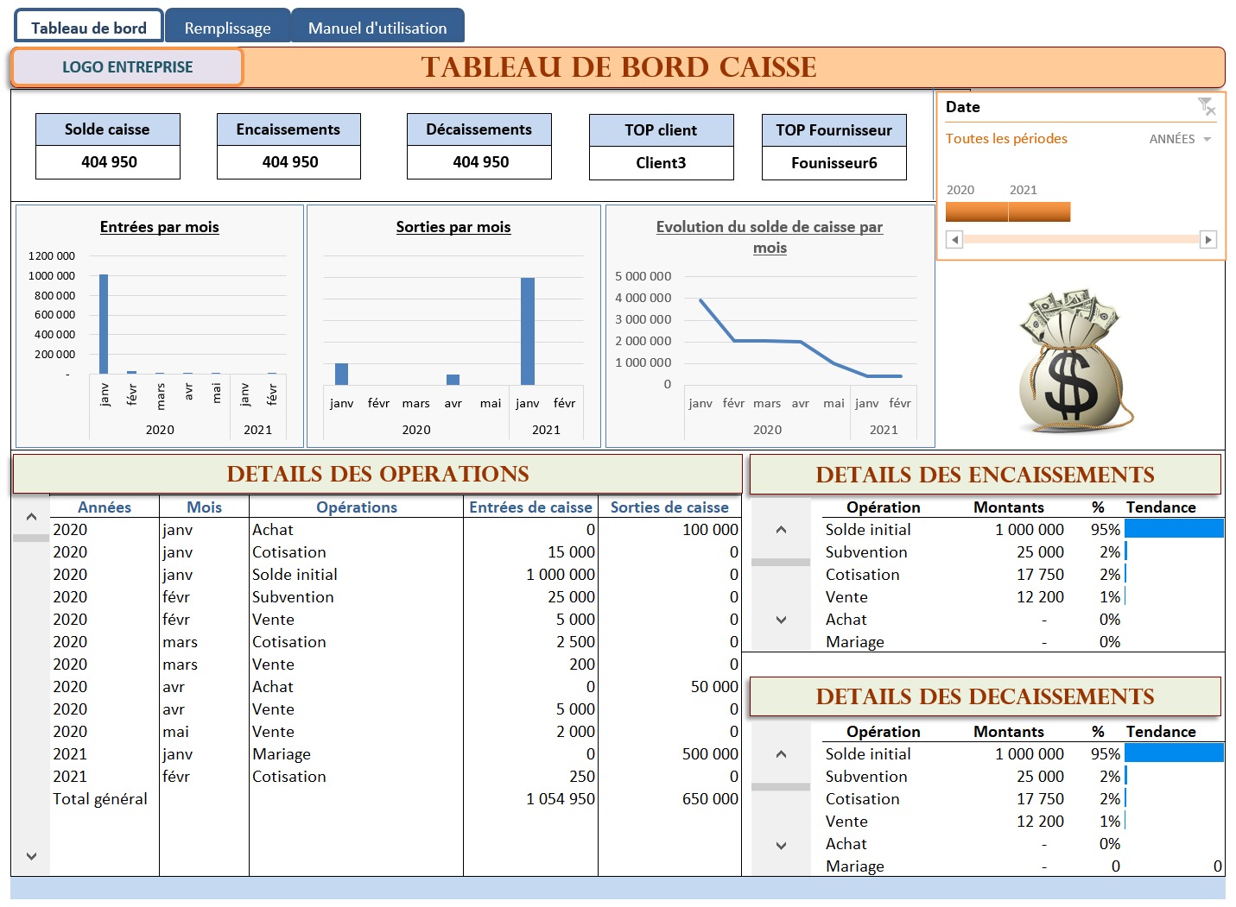Image resolution: width=1236 pixels, height=907 pixels.
Task: Click the money bag image
Action: 1074,361
